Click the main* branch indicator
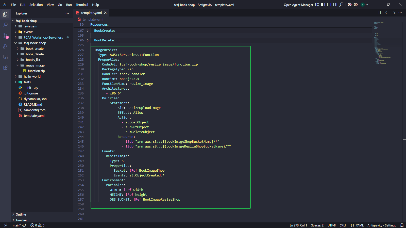406x228 pixels. [17, 225]
